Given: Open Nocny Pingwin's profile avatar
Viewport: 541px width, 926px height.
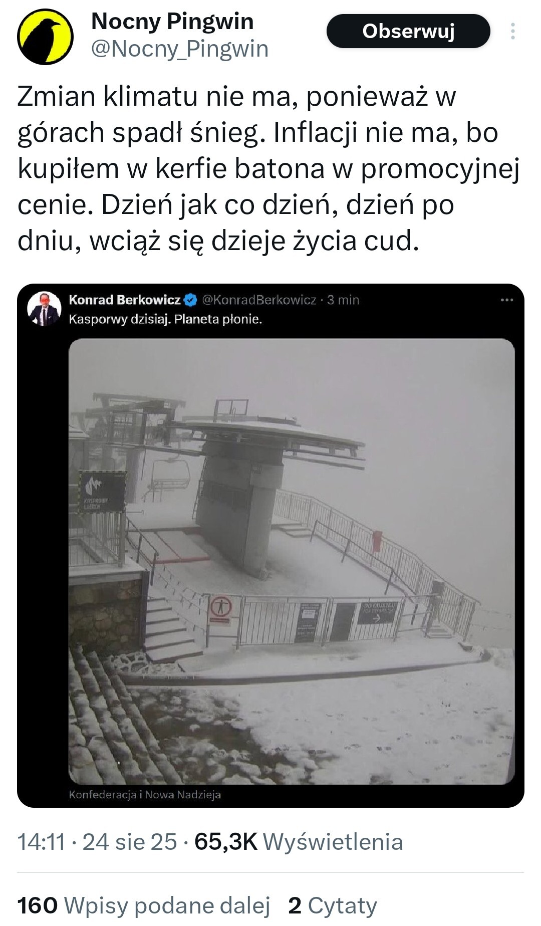Looking at the screenshot, I should (46, 37).
